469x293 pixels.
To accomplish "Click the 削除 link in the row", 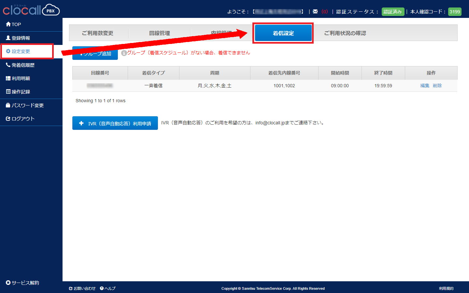I will click(x=437, y=86).
